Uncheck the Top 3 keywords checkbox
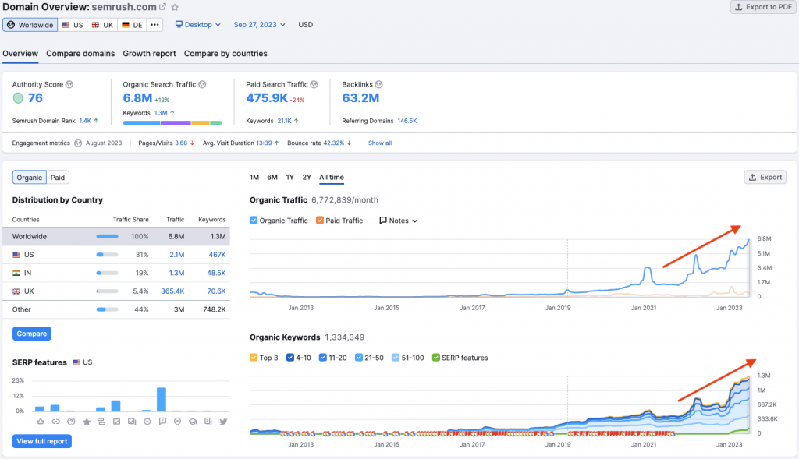 [254, 358]
